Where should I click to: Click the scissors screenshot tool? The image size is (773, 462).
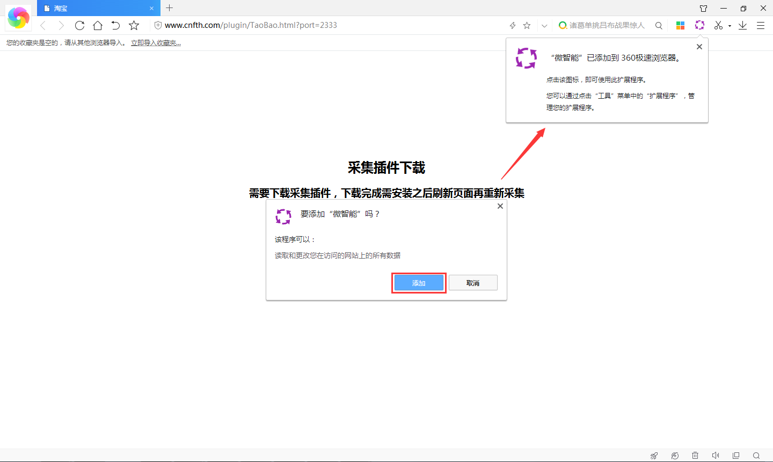pyautogui.click(x=718, y=25)
